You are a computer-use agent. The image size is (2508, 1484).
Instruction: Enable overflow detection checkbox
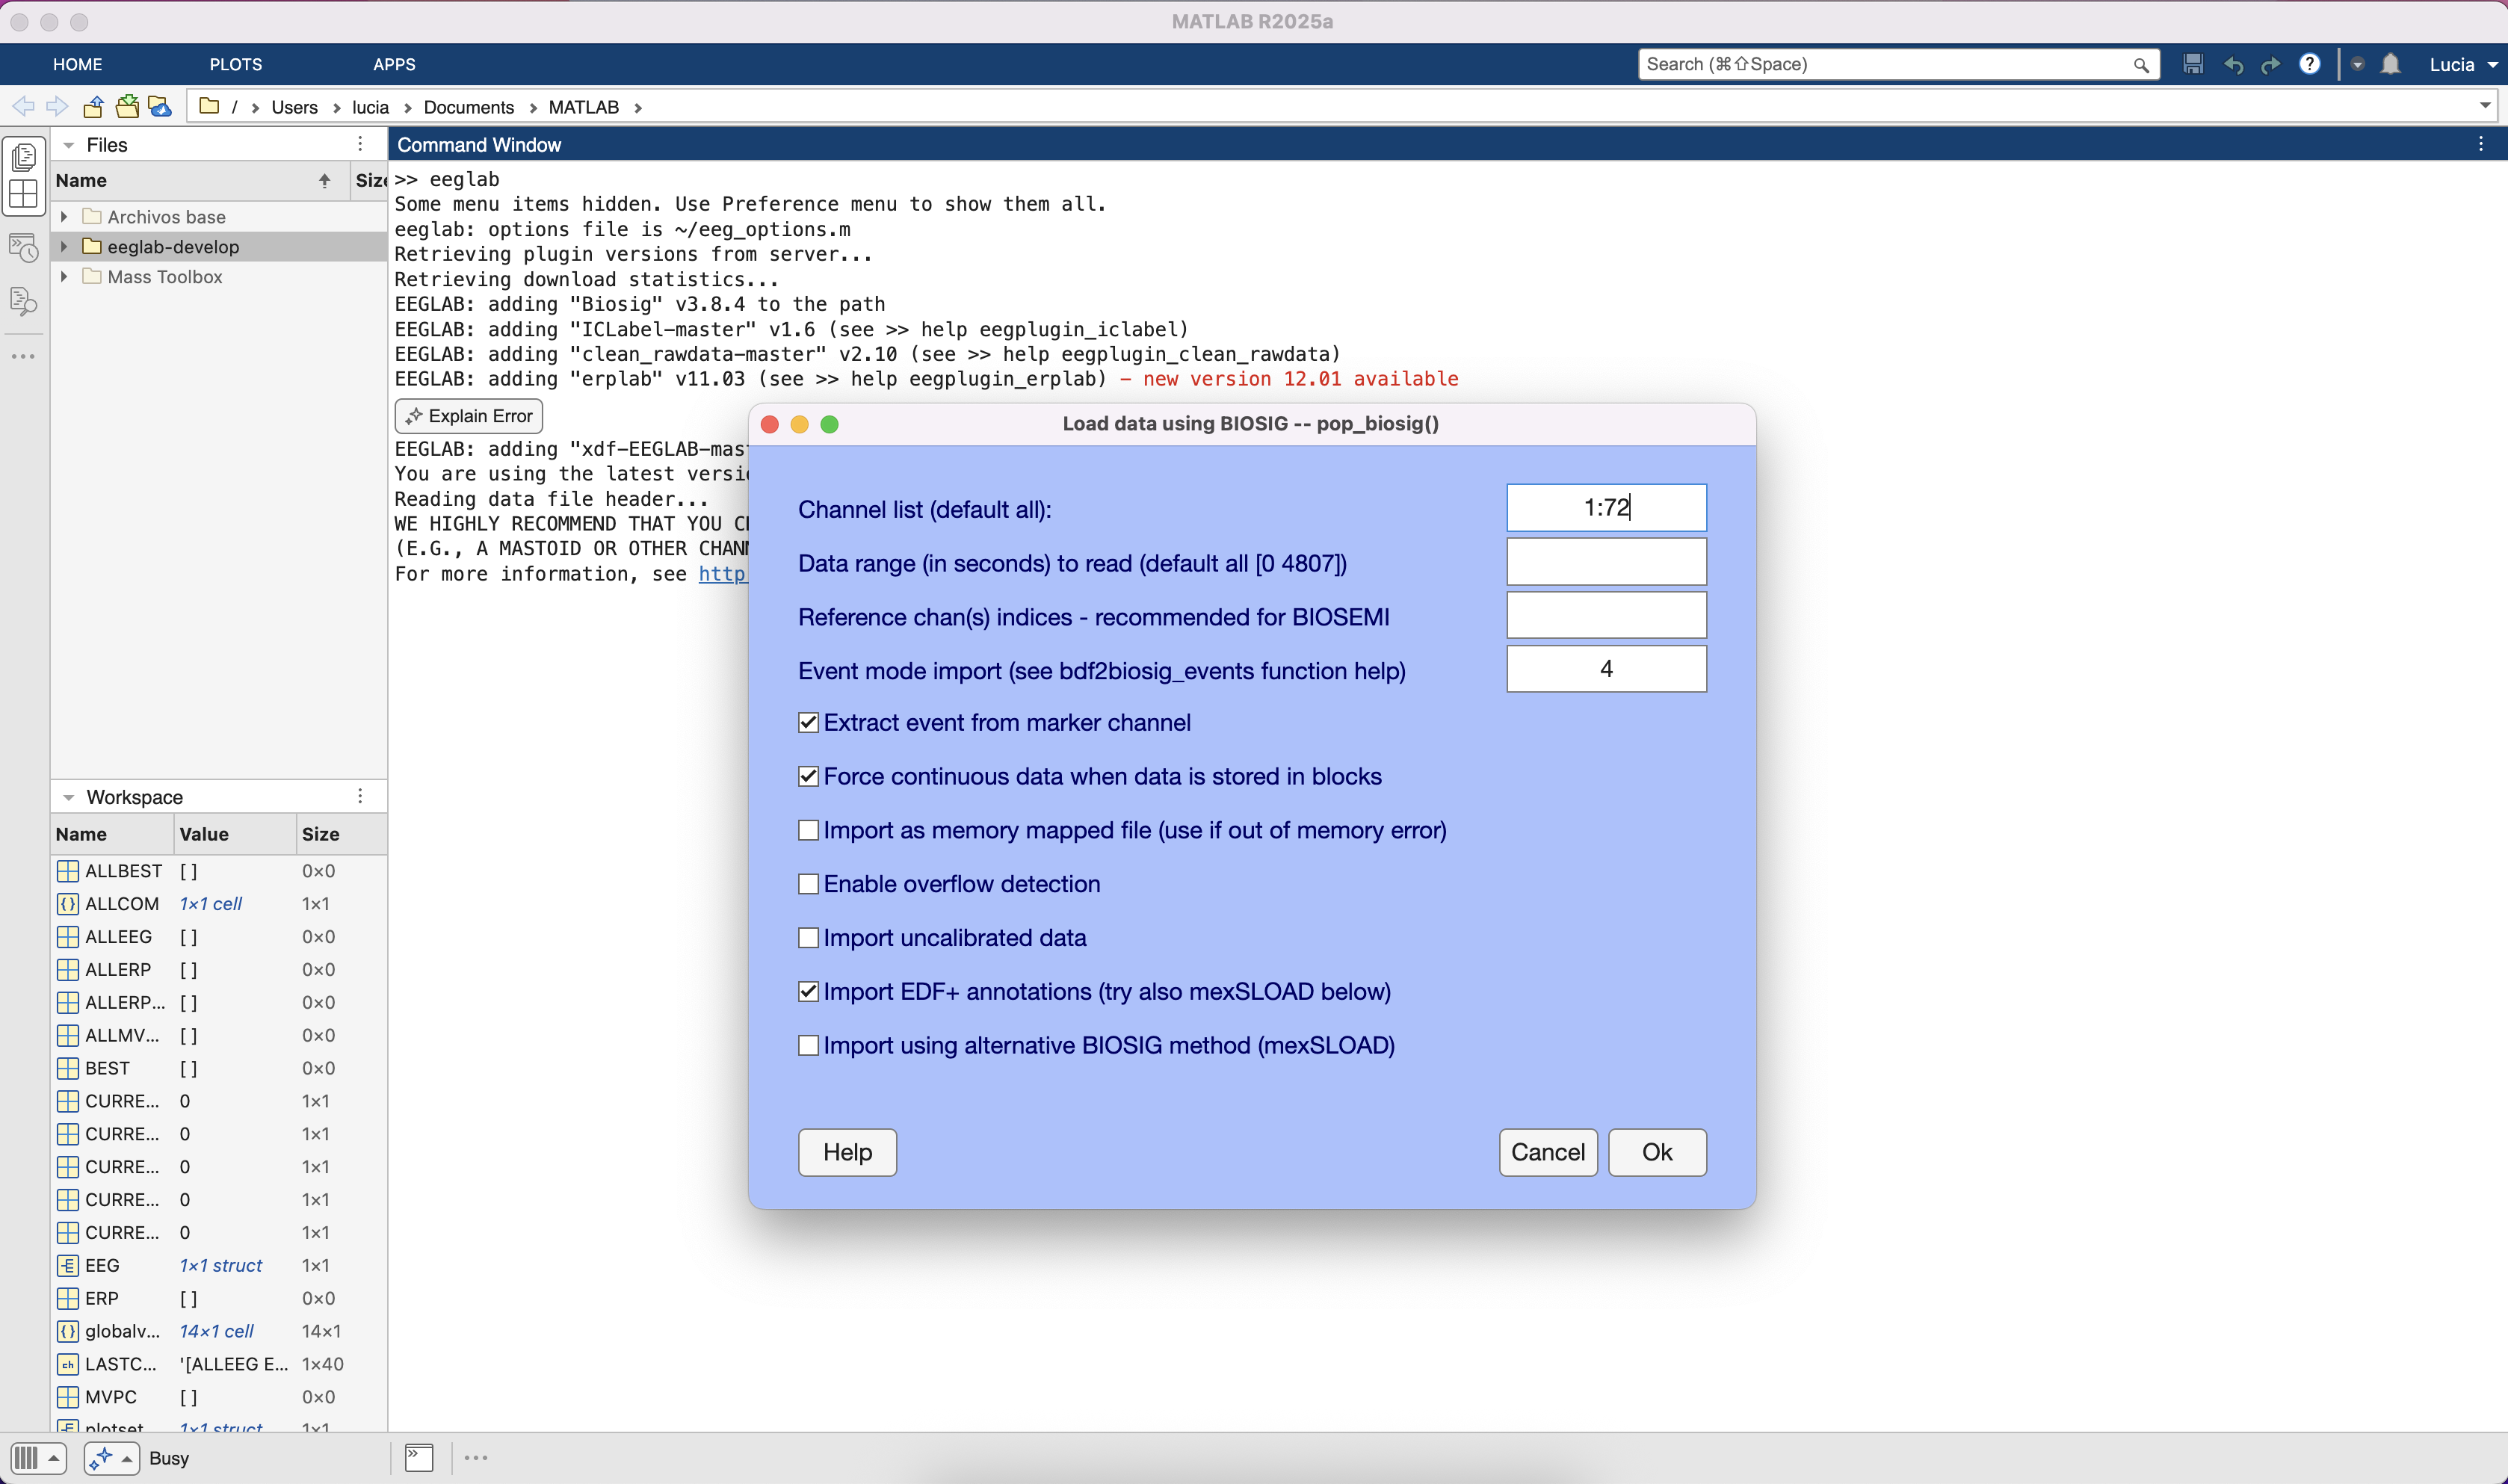tap(808, 884)
